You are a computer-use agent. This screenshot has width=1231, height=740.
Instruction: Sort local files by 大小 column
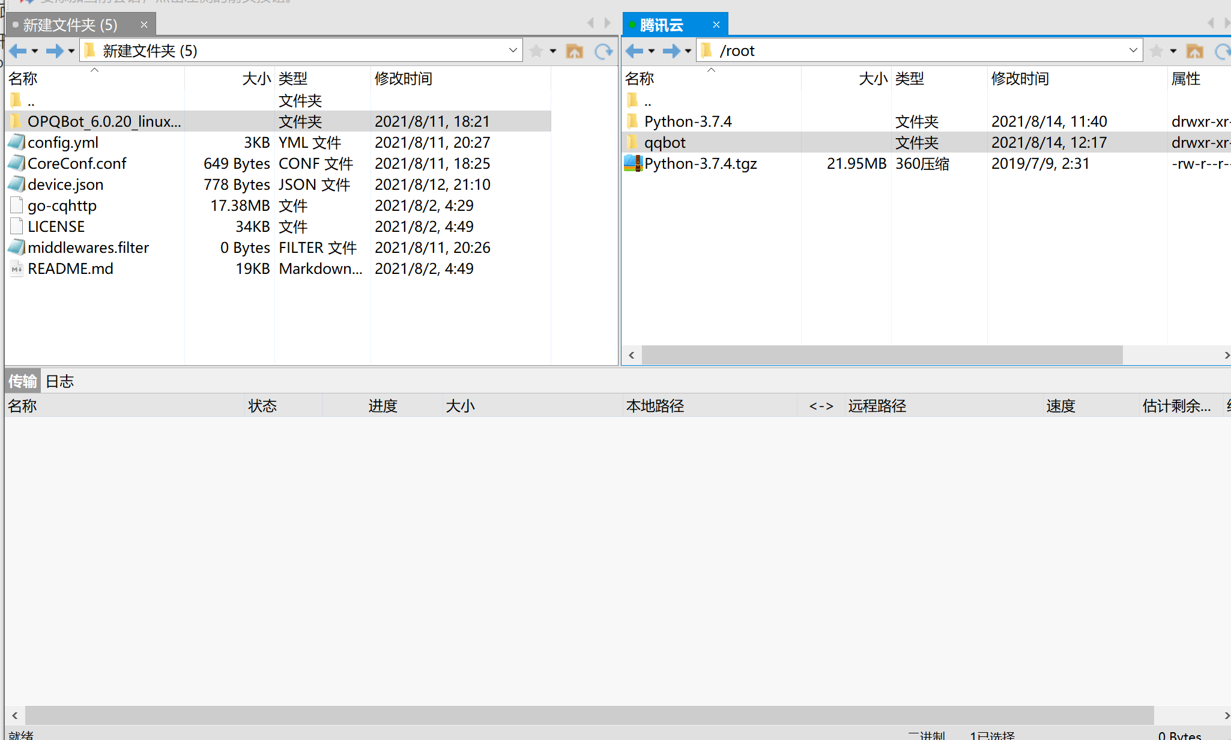[x=256, y=79]
